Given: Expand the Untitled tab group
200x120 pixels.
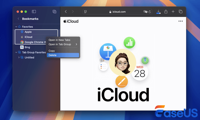Looking at the screenshot, I should [19, 58].
